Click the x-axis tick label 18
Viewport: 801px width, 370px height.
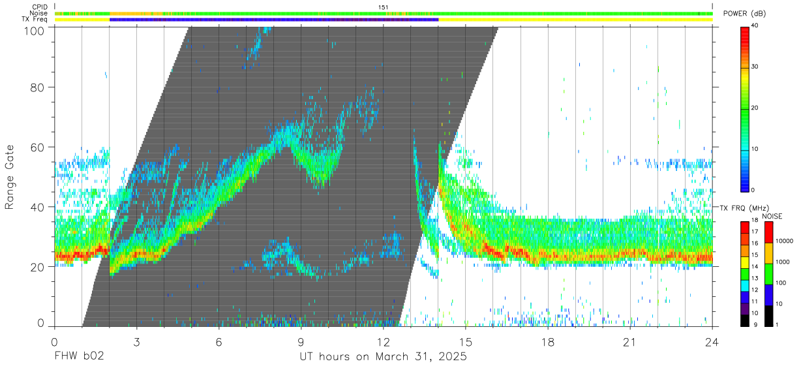(548, 342)
